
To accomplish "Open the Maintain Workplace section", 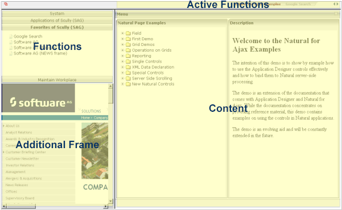I will pyautogui.click(x=57, y=79).
